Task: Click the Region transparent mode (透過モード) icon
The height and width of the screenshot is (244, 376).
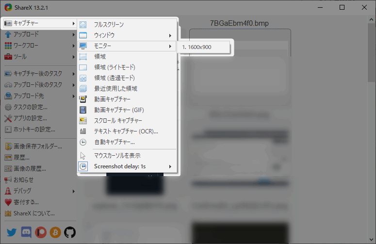Action: (x=83, y=78)
